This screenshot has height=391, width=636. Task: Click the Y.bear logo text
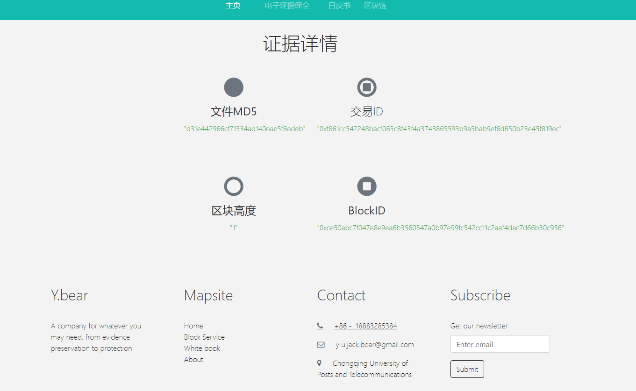[69, 295]
